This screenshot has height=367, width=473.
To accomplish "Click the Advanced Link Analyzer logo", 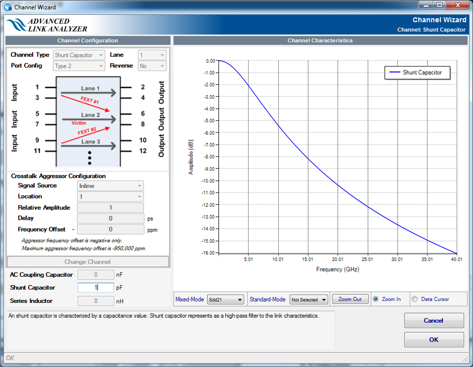I will pyautogui.click(x=47, y=25).
